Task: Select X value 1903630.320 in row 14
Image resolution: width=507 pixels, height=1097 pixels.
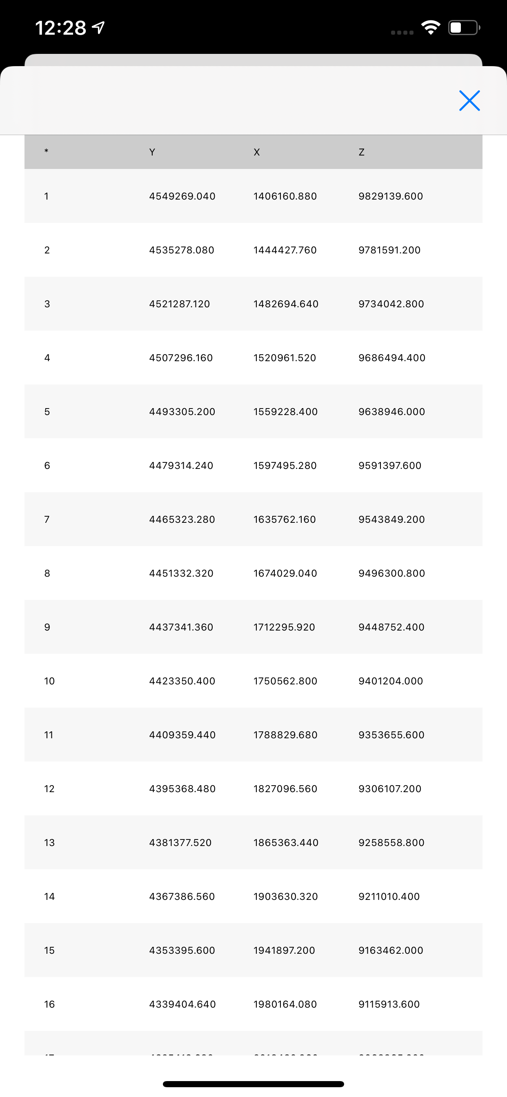Action: click(x=285, y=897)
